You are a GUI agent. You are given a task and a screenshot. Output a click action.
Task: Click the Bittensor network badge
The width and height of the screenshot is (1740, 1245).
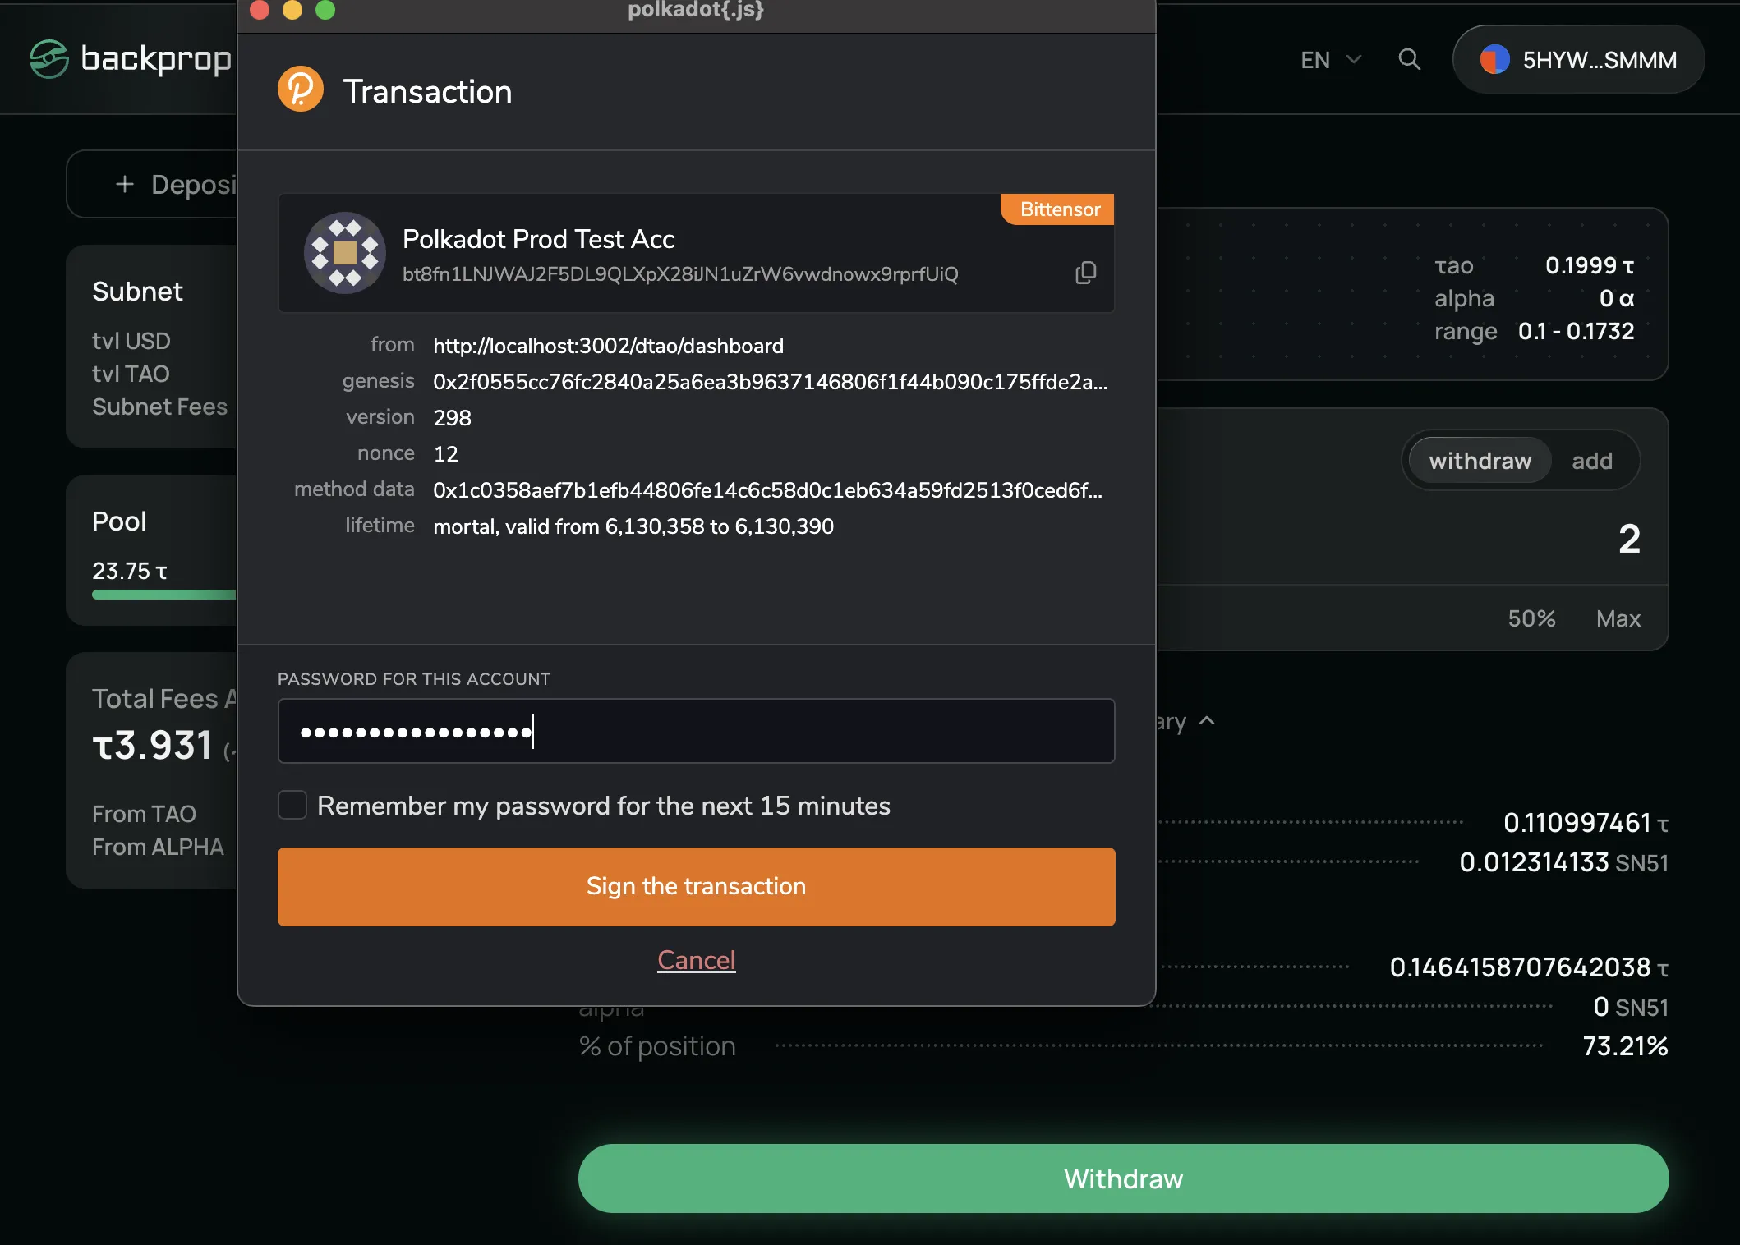tap(1057, 209)
